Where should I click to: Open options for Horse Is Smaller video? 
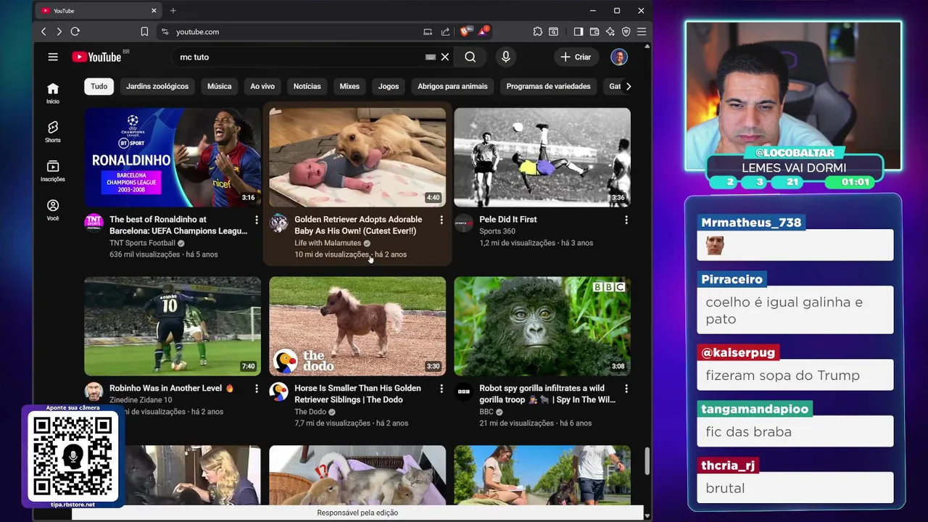[x=441, y=389]
